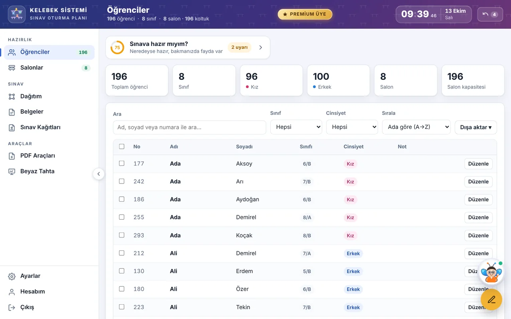Click the Salonlar sidebar icon
Viewport: 511px width, 319px height.
tap(12, 68)
